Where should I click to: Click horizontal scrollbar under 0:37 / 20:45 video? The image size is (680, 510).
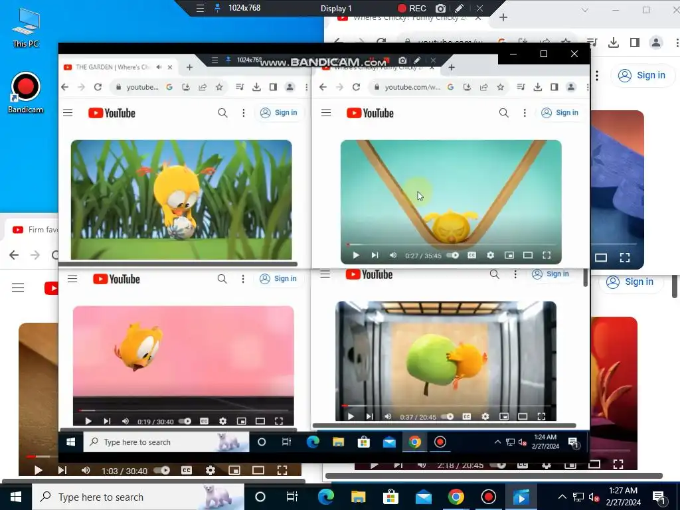444,426
